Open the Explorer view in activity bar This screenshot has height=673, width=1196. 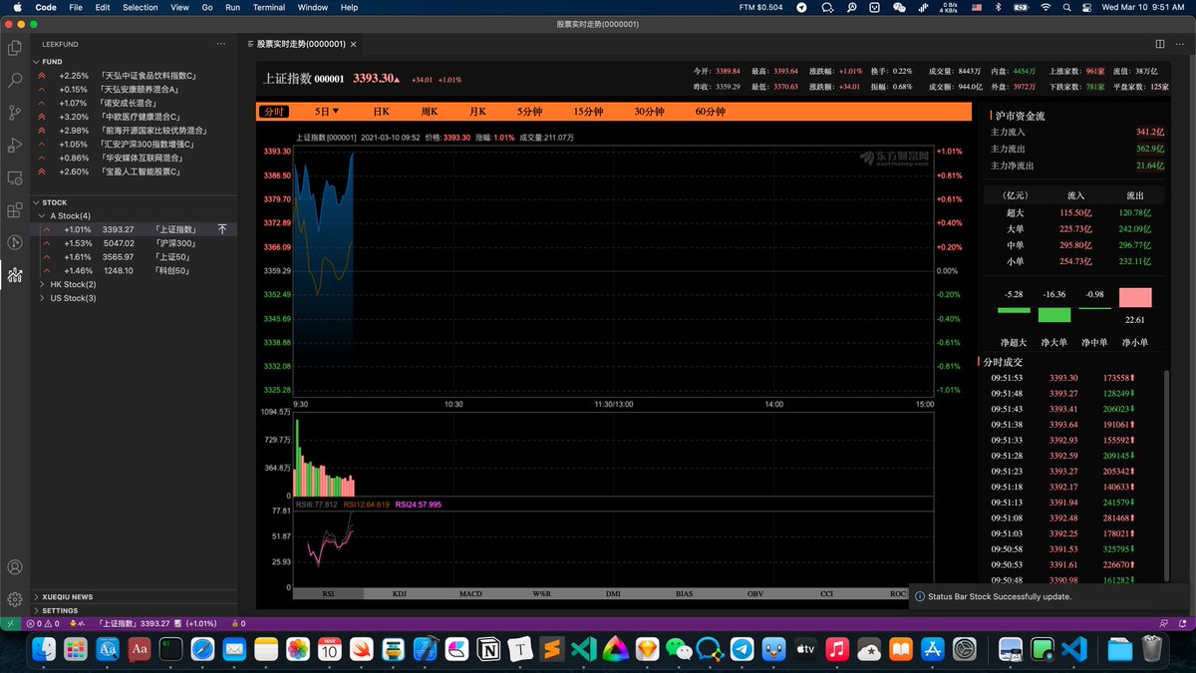[x=15, y=47]
